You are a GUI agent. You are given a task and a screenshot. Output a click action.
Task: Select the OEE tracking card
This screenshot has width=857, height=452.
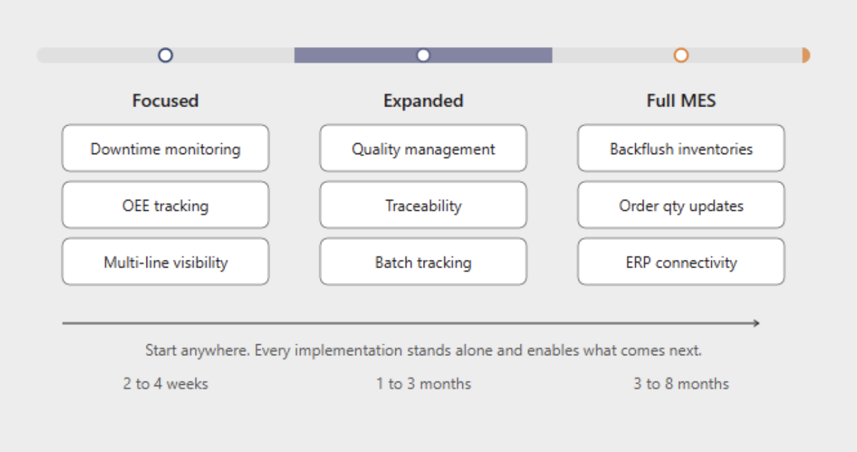click(x=165, y=205)
